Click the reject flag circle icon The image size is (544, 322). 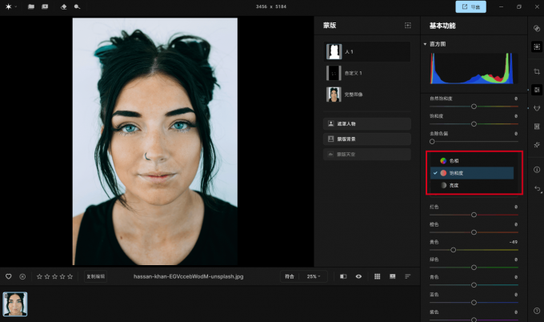22,276
